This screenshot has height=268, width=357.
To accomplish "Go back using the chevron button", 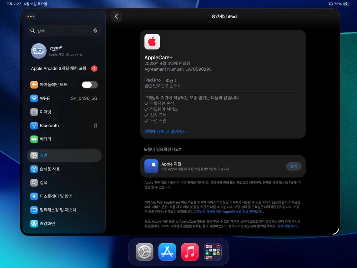I will click(116, 16).
